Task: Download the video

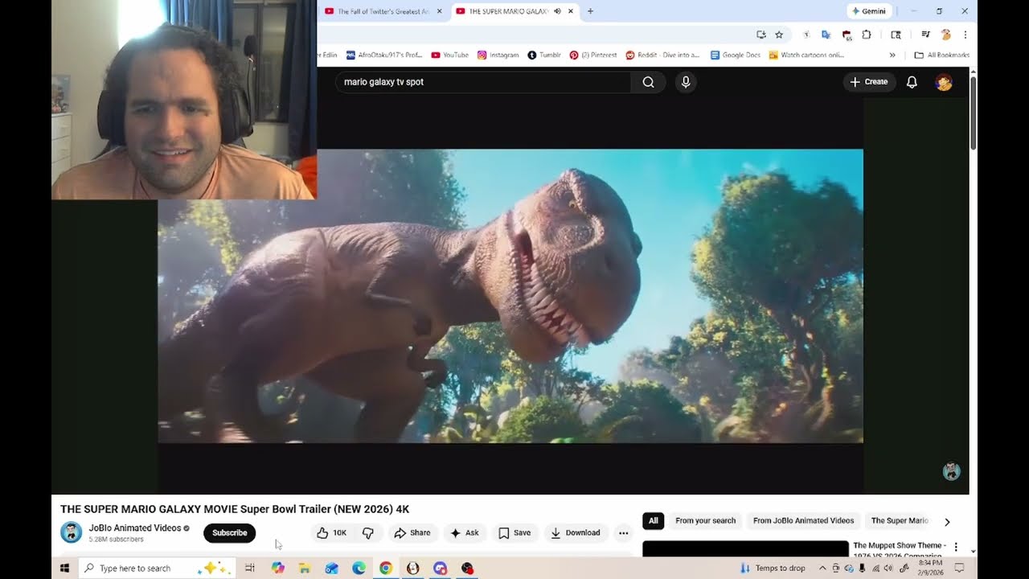Action: tap(576, 533)
